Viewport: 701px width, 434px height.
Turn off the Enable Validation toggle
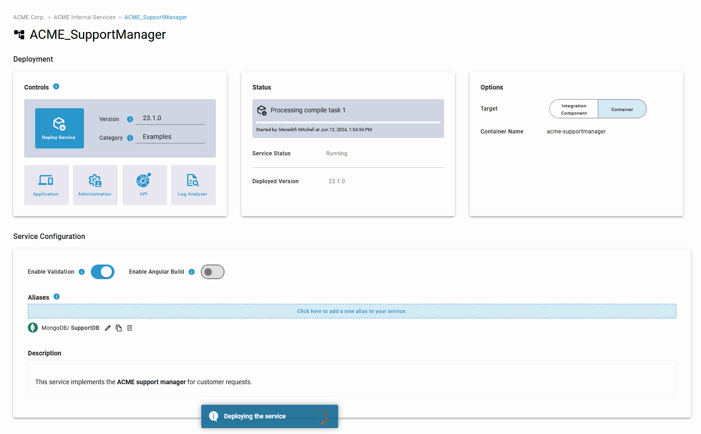[x=102, y=271]
